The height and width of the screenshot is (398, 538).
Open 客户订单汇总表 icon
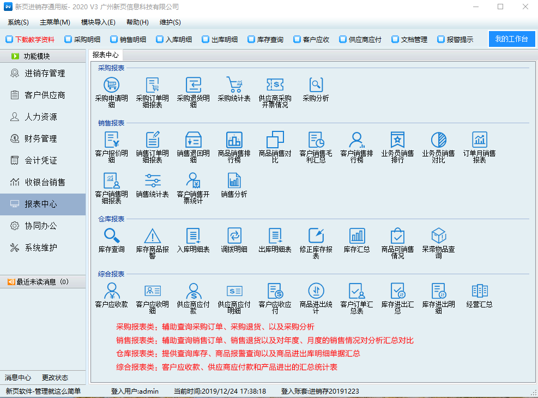click(356, 291)
